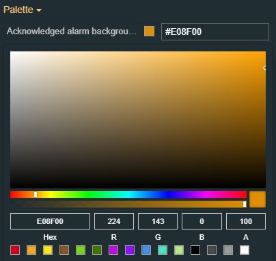Select the A value field showing 100
Viewport: 276px width, 261px height.
pos(246,221)
